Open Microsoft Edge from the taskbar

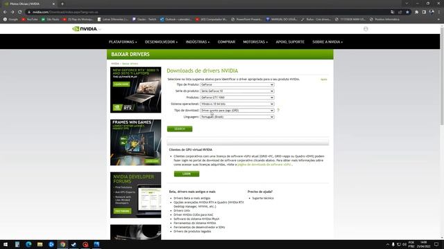28,244
